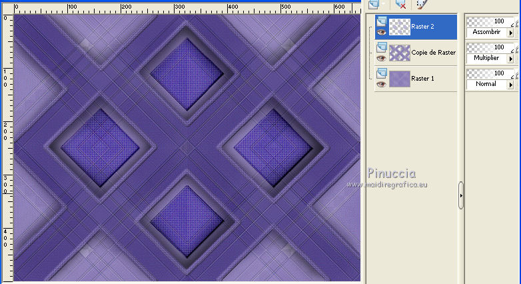Click opacity slider of Raster 1 layer
This screenshot has height=284, width=521.
point(490,73)
